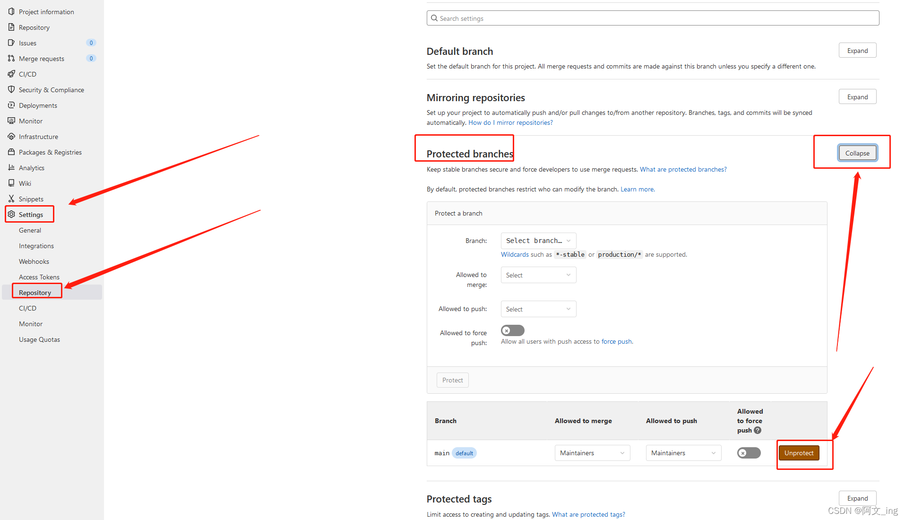Open Access Tokens settings item

[x=39, y=277]
